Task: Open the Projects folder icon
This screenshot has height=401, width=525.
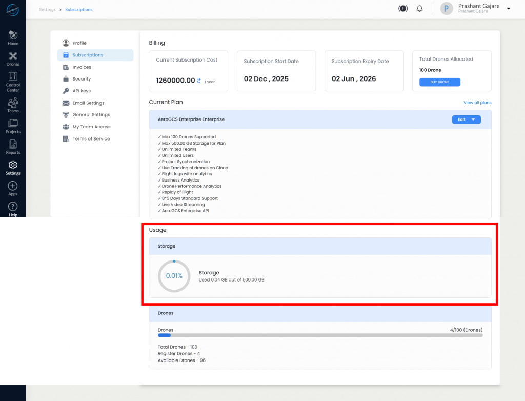Action: pyautogui.click(x=13, y=124)
